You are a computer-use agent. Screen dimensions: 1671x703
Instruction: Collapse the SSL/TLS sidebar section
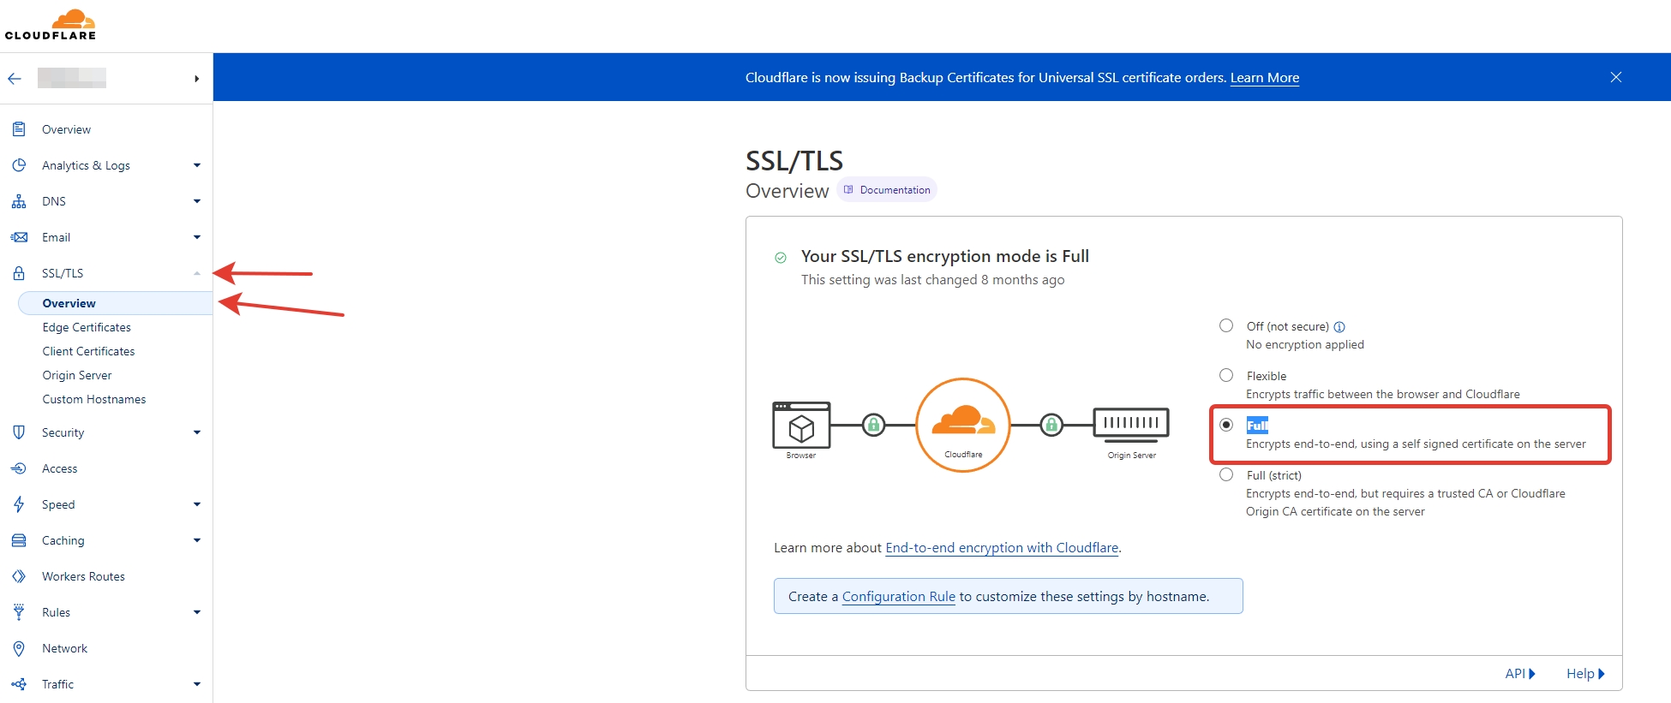coord(197,273)
